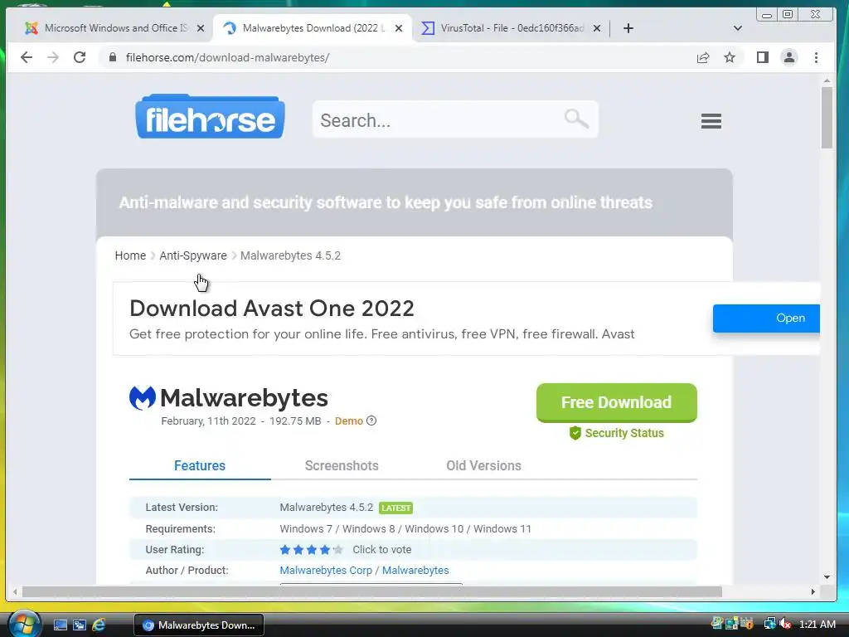
Task: Click the padlock site info icon
Action: click(113, 57)
